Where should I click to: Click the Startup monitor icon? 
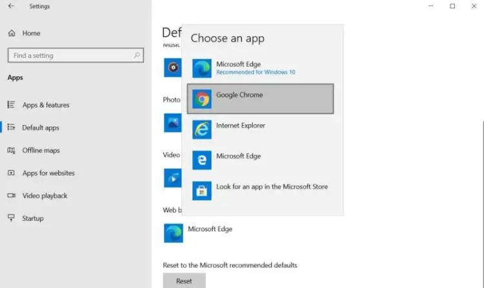(x=11, y=218)
